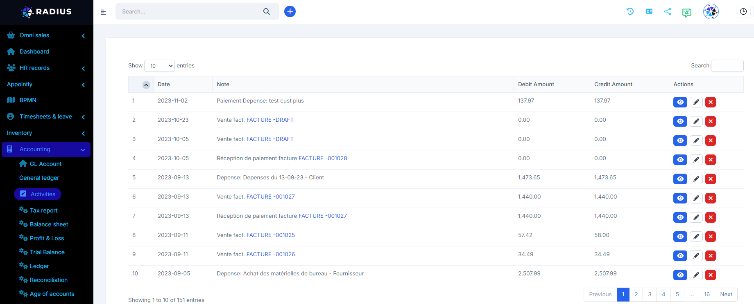754x304 pixels.
Task: Delete the 2023-10-23 FACTURE -DRAFT entry
Action: coord(711,121)
